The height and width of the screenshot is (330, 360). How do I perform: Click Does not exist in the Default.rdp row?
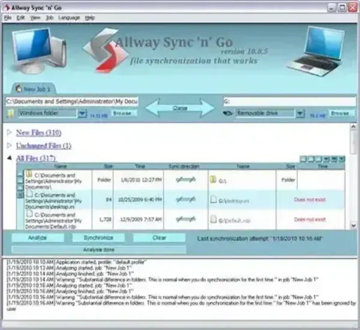coord(310,220)
